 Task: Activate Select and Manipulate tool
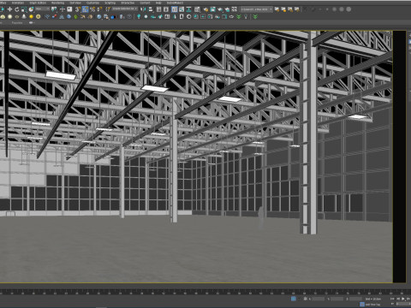click(63, 9)
